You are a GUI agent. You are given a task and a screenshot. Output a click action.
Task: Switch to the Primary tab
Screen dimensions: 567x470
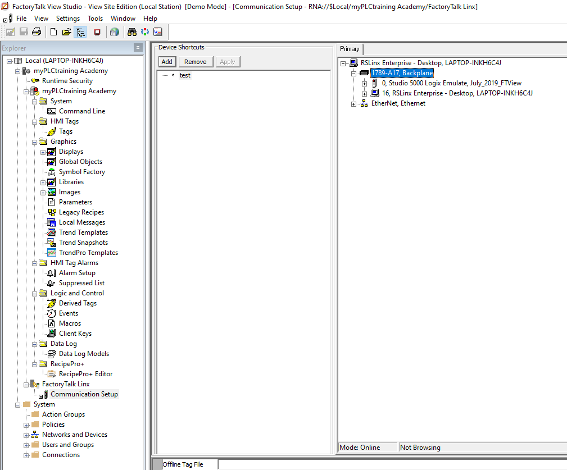pos(350,49)
